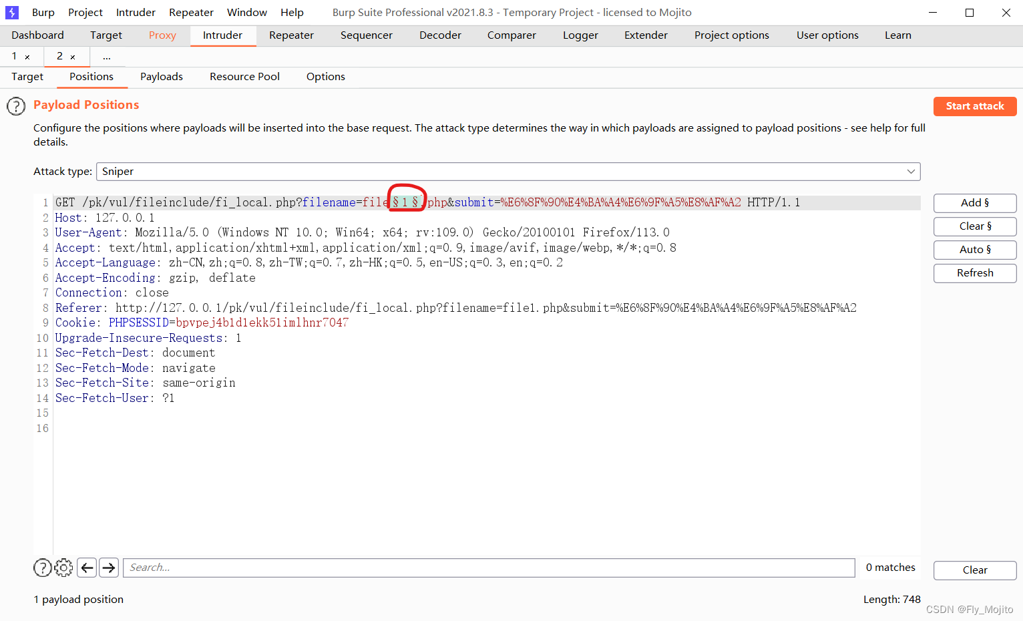The width and height of the screenshot is (1023, 621).
Task: Click the '0 matches' search result label
Action: (x=891, y=568)
